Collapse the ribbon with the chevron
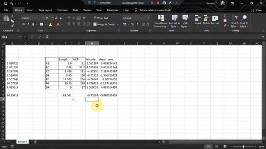This screenshot has height=149, width=266. tap(263, 31)
